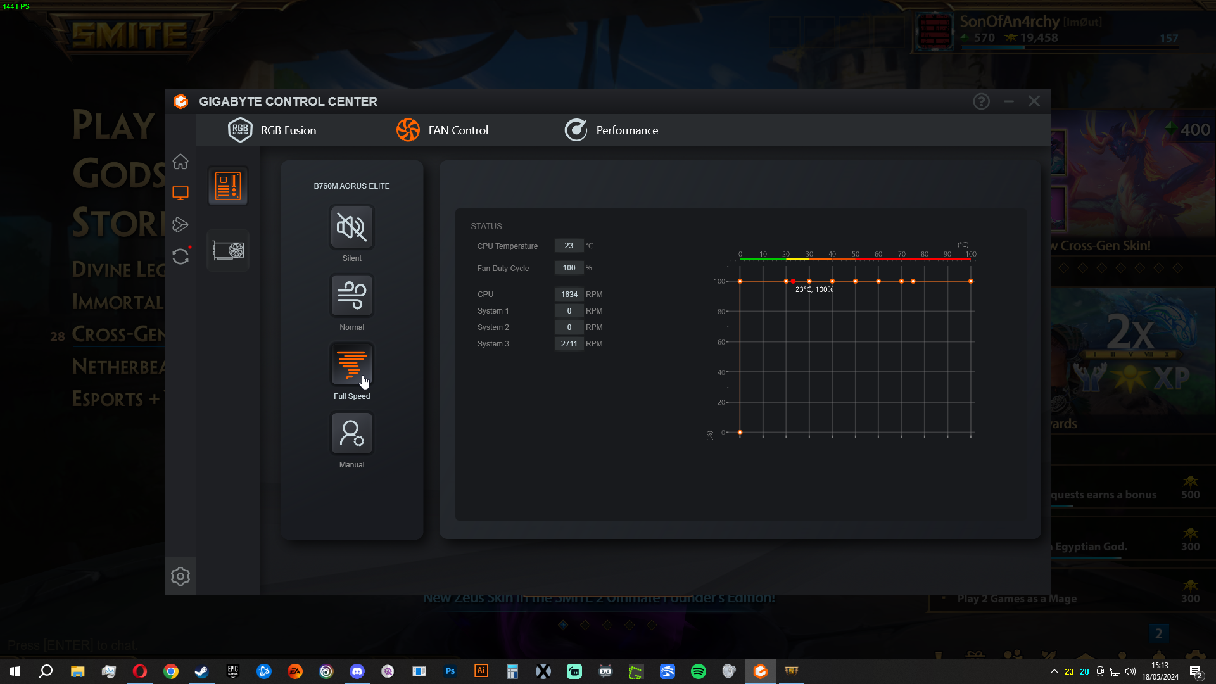Screen dimensions: 1216x684
Task: Open SonOfAn4rchy player profile in Smite
Action: 1009,22
